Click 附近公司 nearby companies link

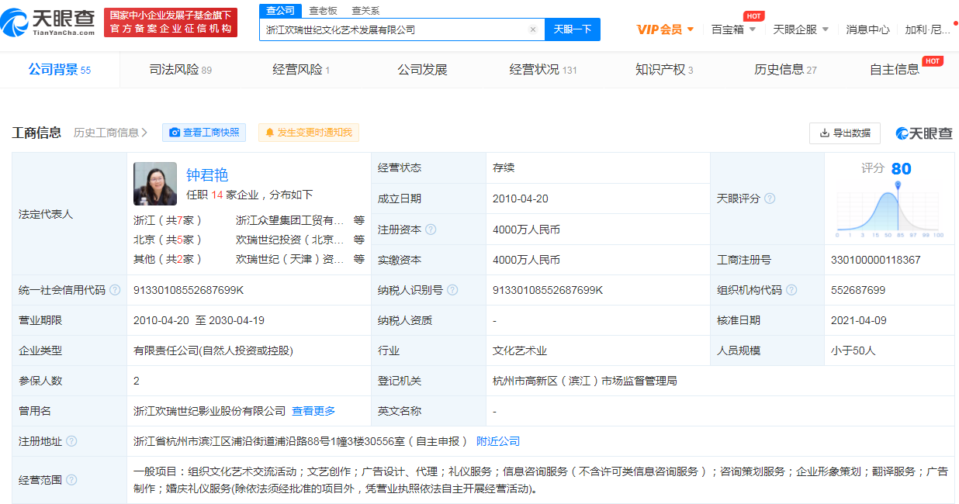498,441
